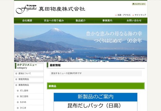
Task: Click the house icon in the トップページへ button
Action: (x=133, y=4)
